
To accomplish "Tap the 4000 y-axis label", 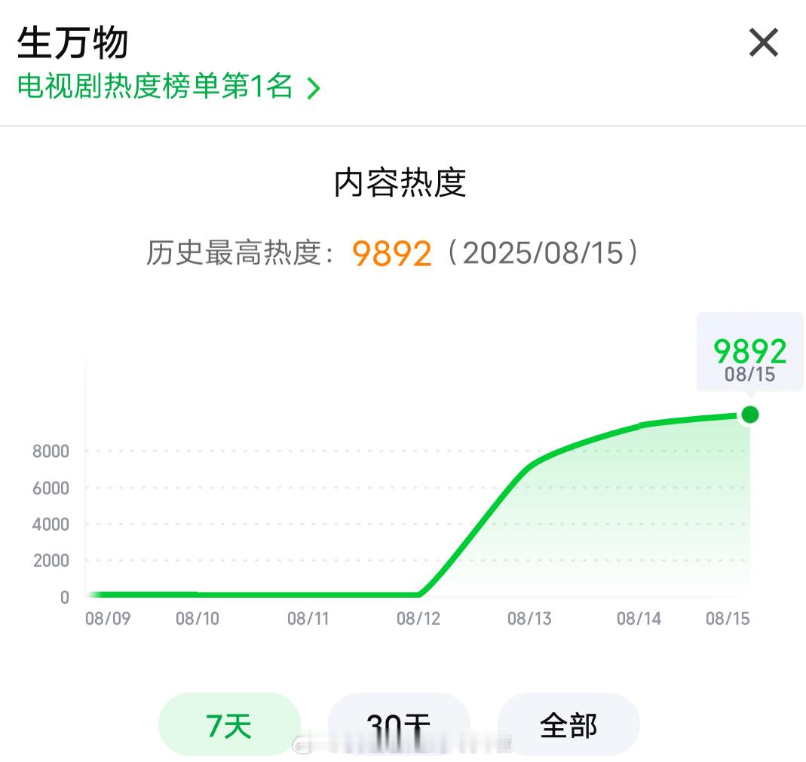I will click(x=51, y=524).
